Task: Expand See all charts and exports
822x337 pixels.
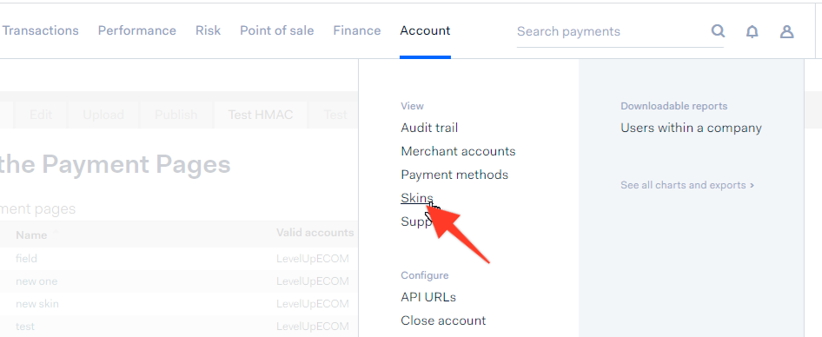Action: (687, 185)
